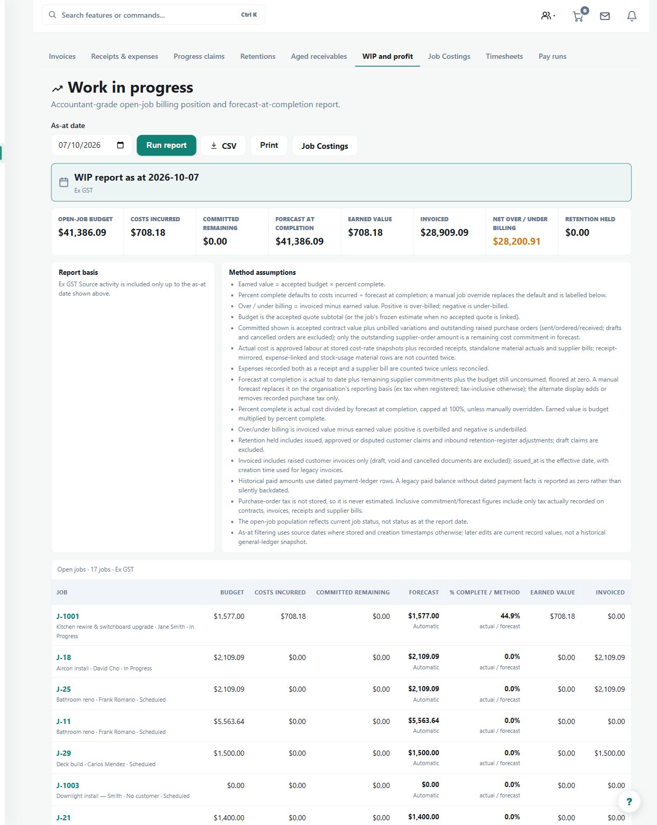
Task: Click the Run report button
Action: tap(166, 145)
